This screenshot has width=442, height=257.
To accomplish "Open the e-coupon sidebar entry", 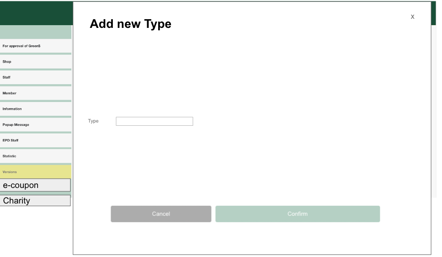I will [35, 185].
